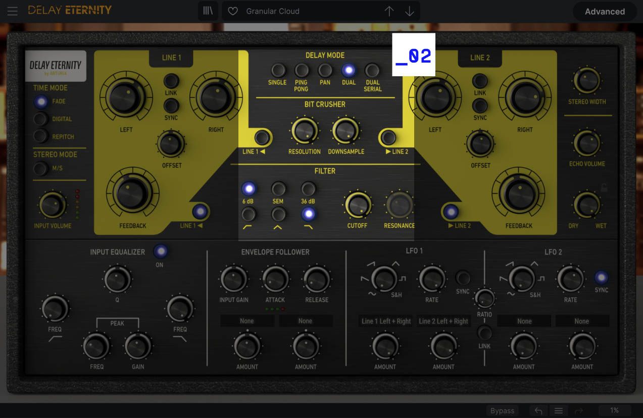Toggle LFO Link button

[x=484, y=333]
